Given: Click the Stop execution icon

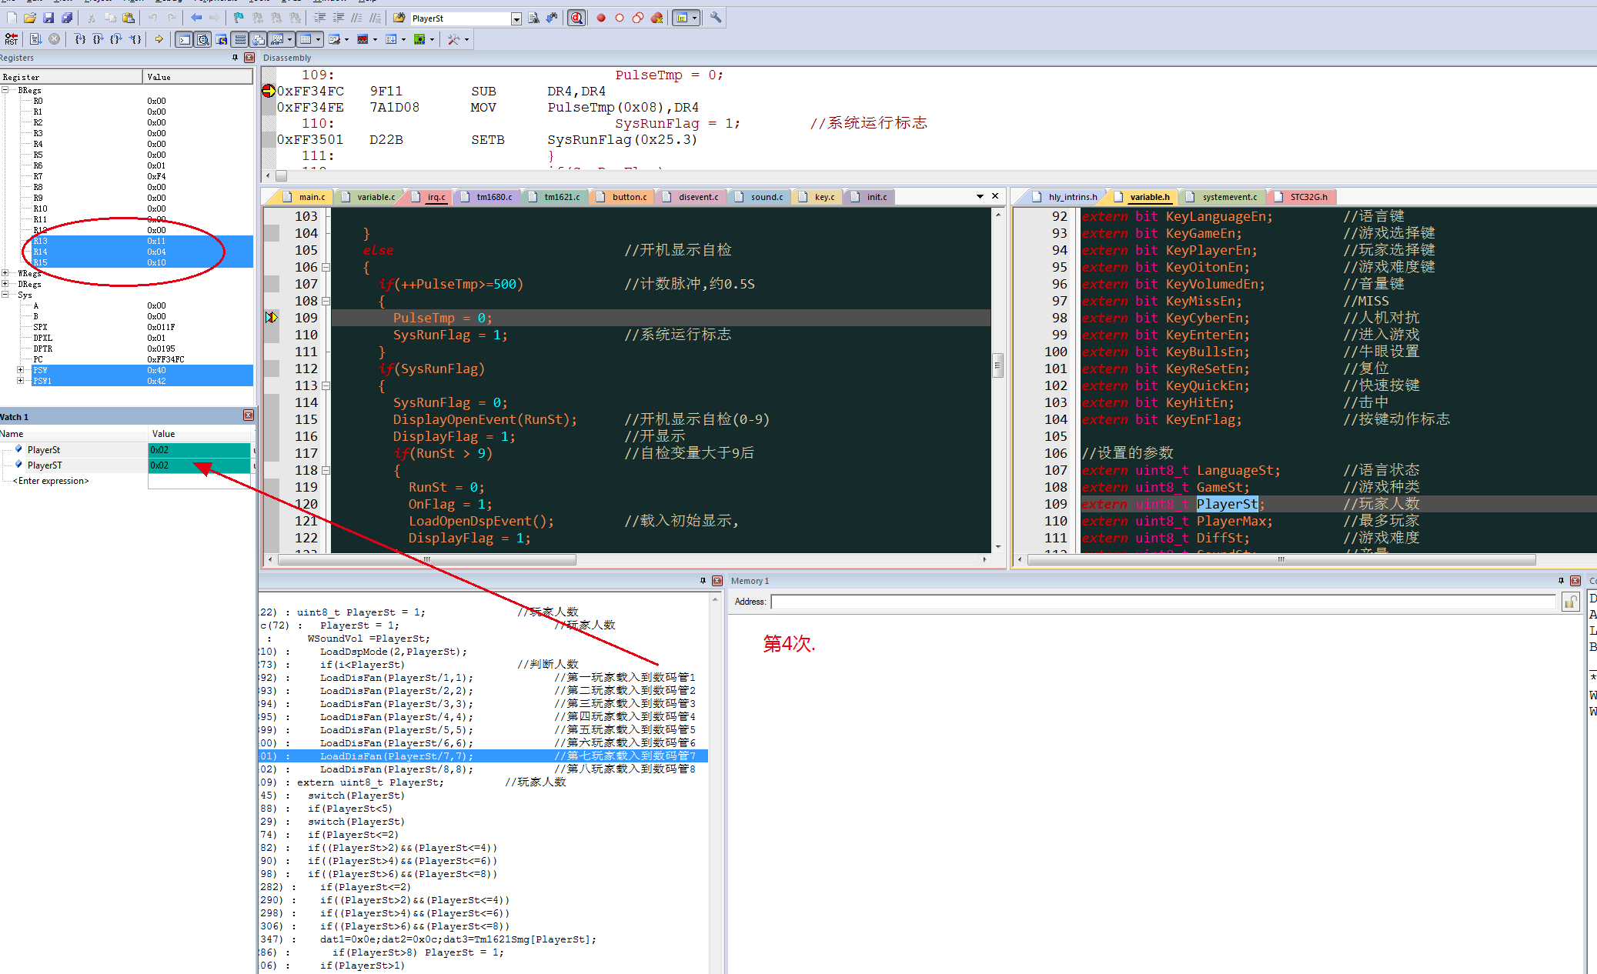Looking at the screenshot, I should pos(54,39).
